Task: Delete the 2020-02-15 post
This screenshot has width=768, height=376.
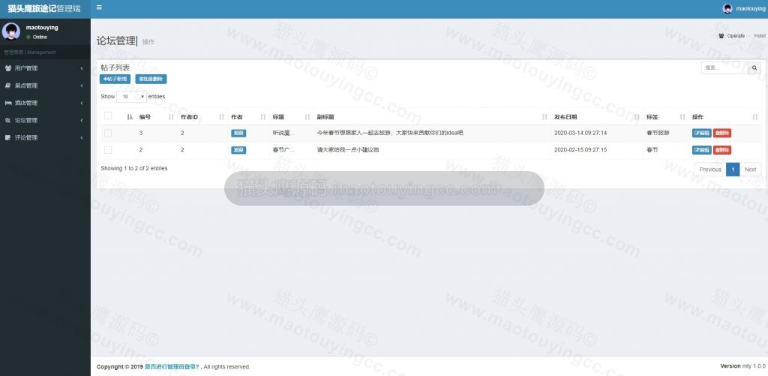Action: click(x=722, y=150)
